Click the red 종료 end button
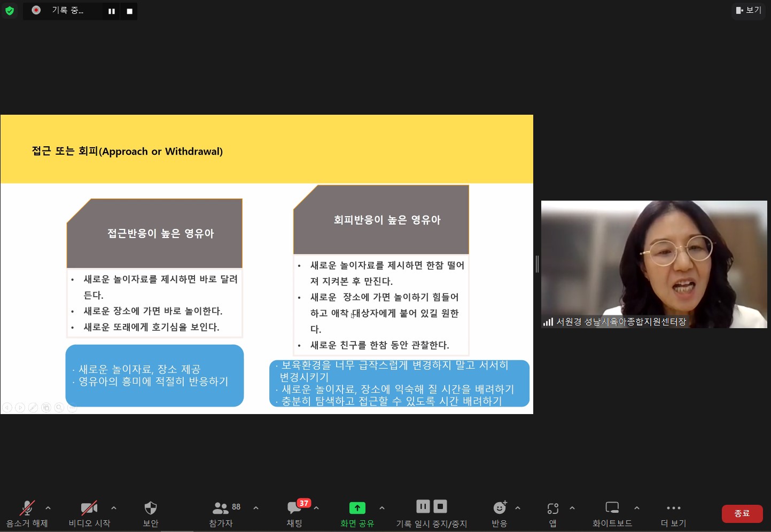Screen dimensions: 771x532 [x=742, y=513]
